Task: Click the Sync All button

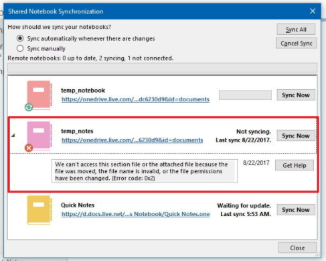Action: click(x=296, y=30)
